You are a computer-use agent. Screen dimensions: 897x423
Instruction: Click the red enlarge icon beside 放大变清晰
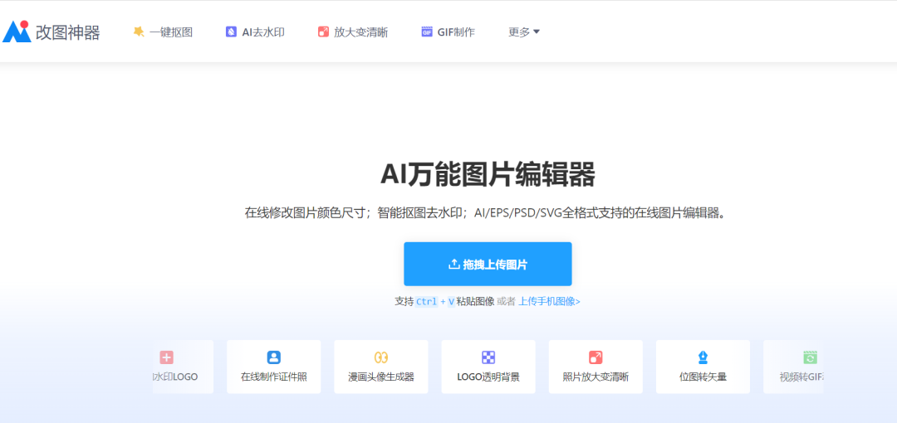pyautogui.click(x=323, y=32)
